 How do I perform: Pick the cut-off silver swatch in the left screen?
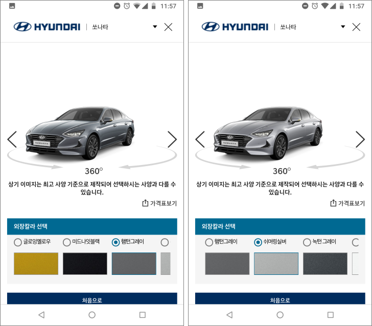(166, 264)
